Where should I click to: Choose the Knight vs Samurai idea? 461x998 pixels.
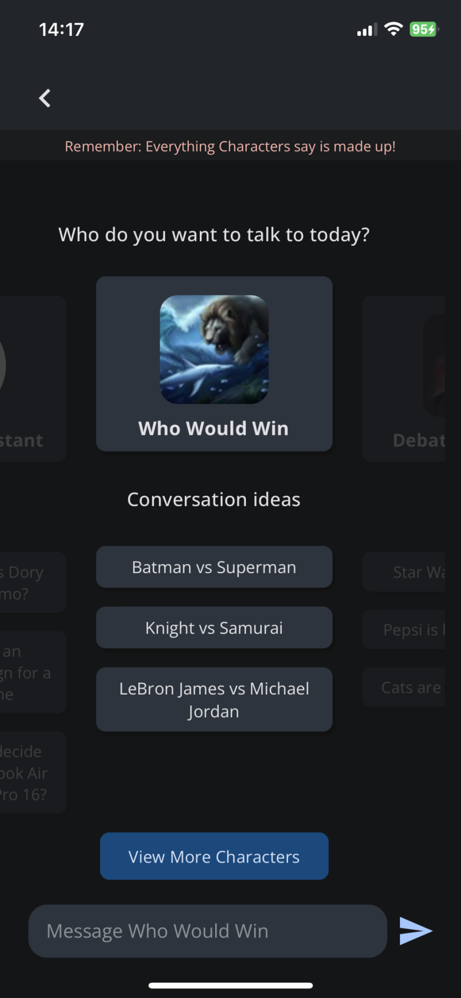[214, 628]
